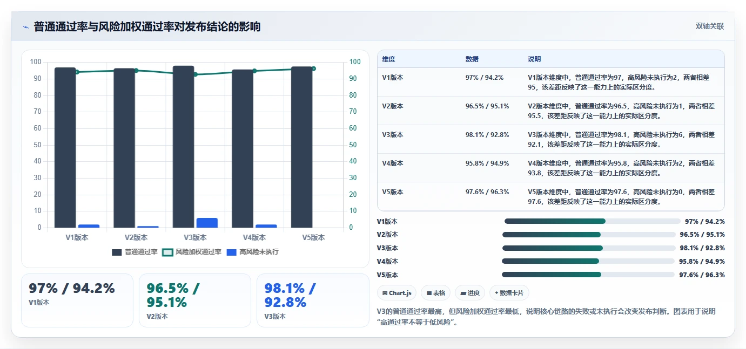Click table cell 97.6% / 96.3%
Screen dimensions: 746x349
coord(487,192)
